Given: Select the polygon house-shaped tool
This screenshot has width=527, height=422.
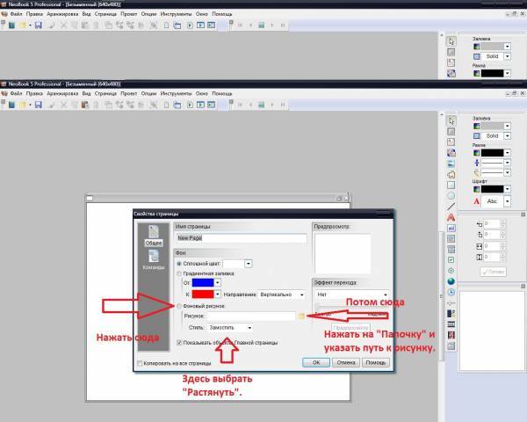Looking at the screenshot, I should click(x=451, y=174).
